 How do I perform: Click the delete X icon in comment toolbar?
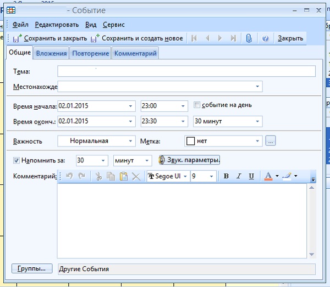point(136,176)
